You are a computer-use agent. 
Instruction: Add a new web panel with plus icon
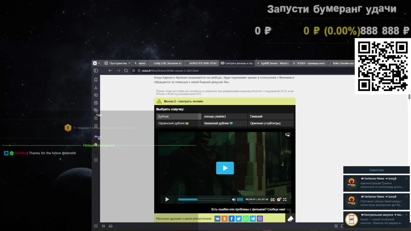pyautogui.click(x=96, y=160)
